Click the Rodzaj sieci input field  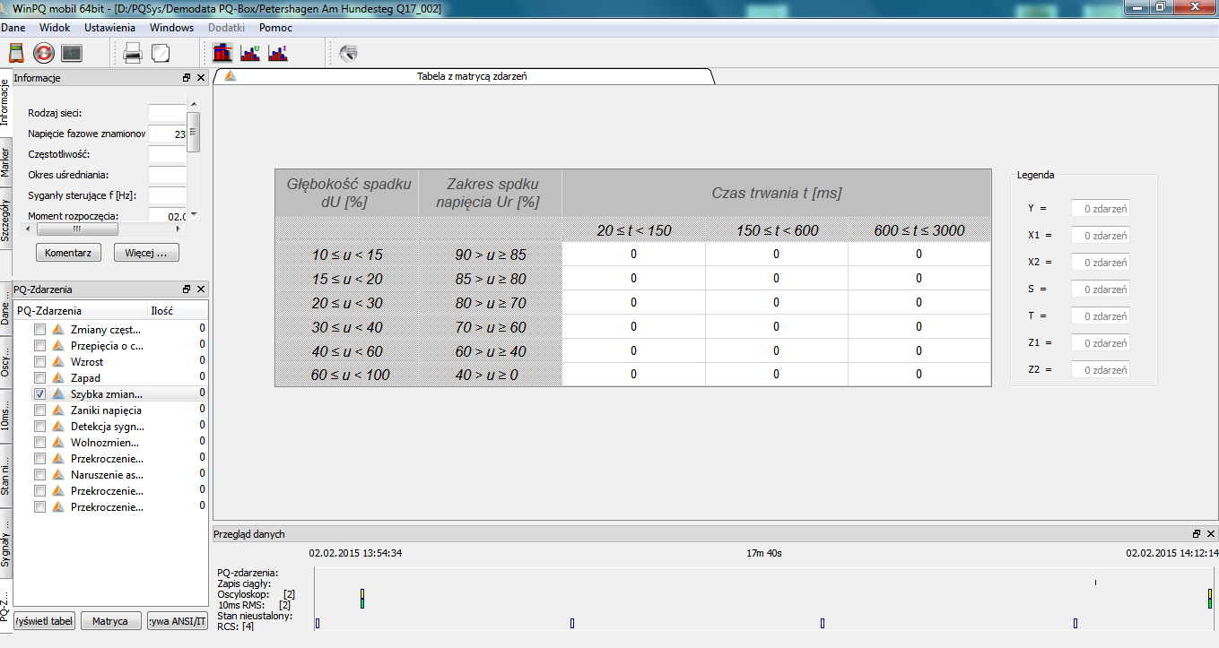click(167, 113)
